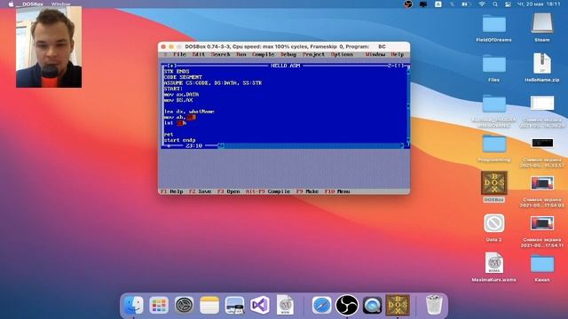Open Wi-Fi status in menu bar
The height and width of the screenshot is (319, 568).
482,4
